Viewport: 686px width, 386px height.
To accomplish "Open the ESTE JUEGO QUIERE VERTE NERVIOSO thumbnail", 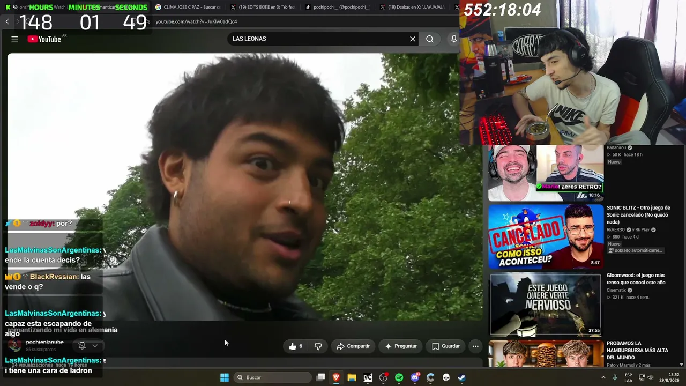I will coord(546,305).
